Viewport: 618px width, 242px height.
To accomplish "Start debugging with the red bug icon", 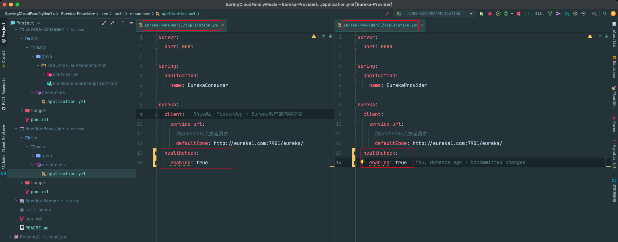I will coord(490,14).
